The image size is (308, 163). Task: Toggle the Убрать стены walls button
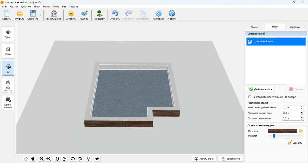[x=204, y=159]
